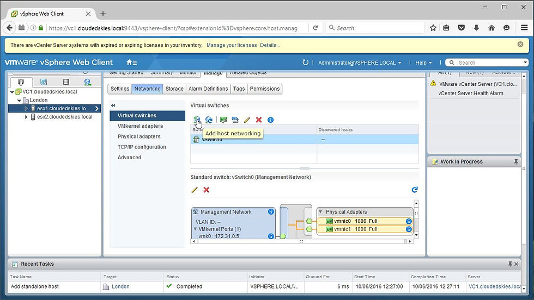Collapse the VC1.cloudedskies.local tree node
This screenshot has height=300, width=534.
pyautogui.click(x=12, y=92)
